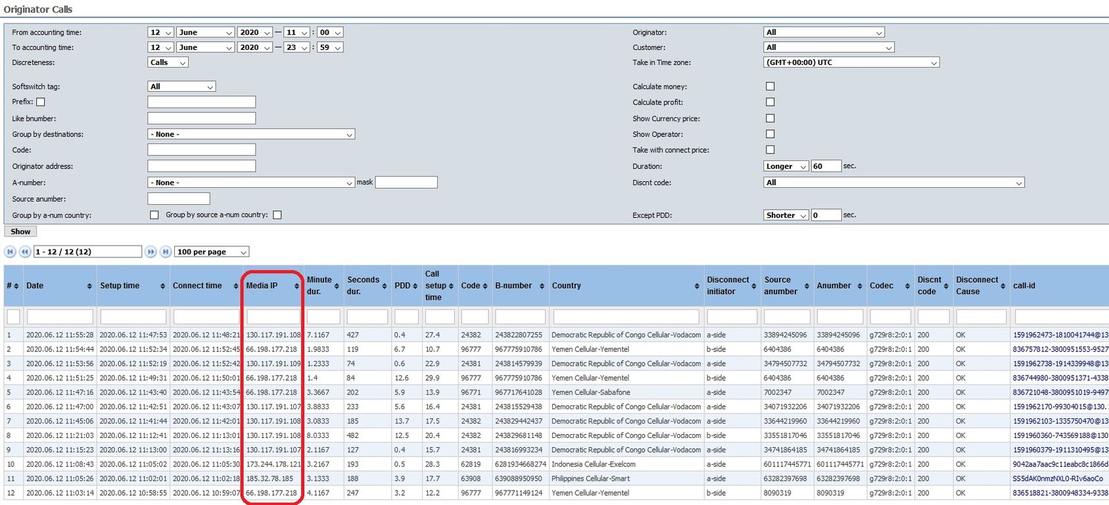1109x505 pixels.
Task: Enable Show Currency price checkbox
Action: coord(770,118)
